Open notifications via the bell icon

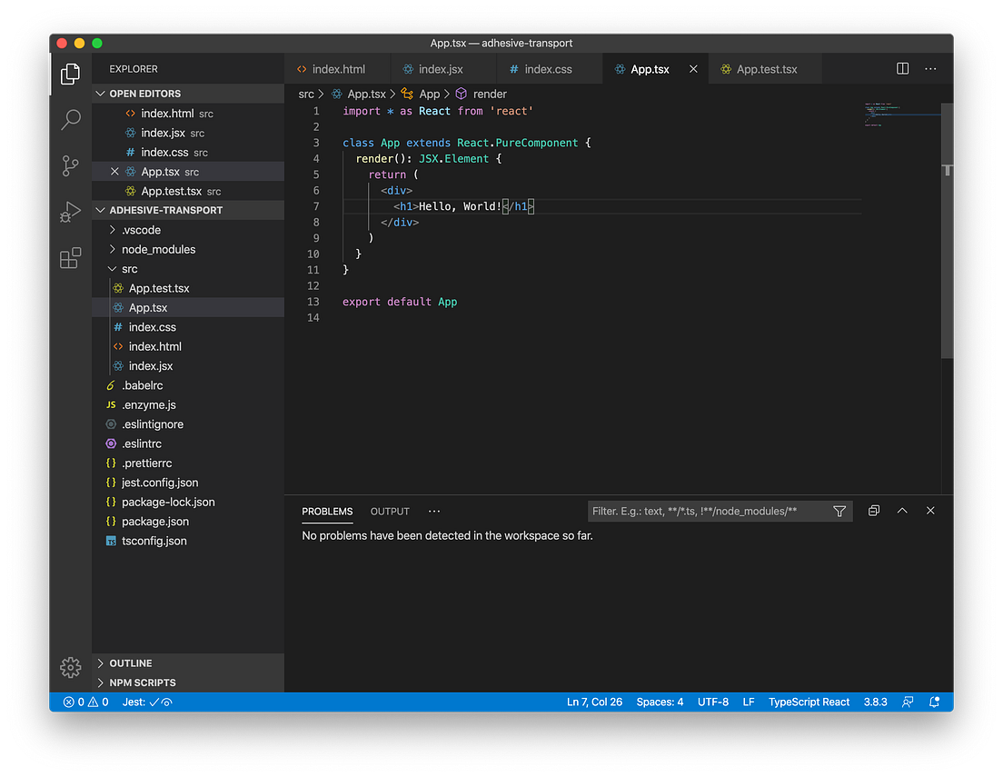point(935,702)
